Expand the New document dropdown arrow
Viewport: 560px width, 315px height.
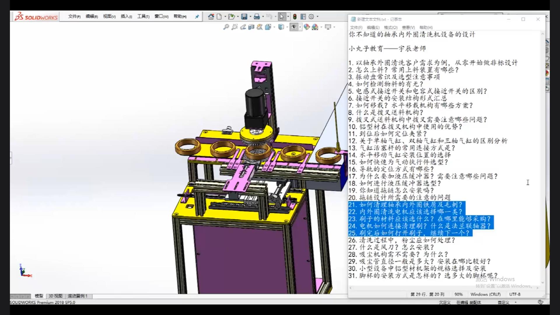(225, 17)
